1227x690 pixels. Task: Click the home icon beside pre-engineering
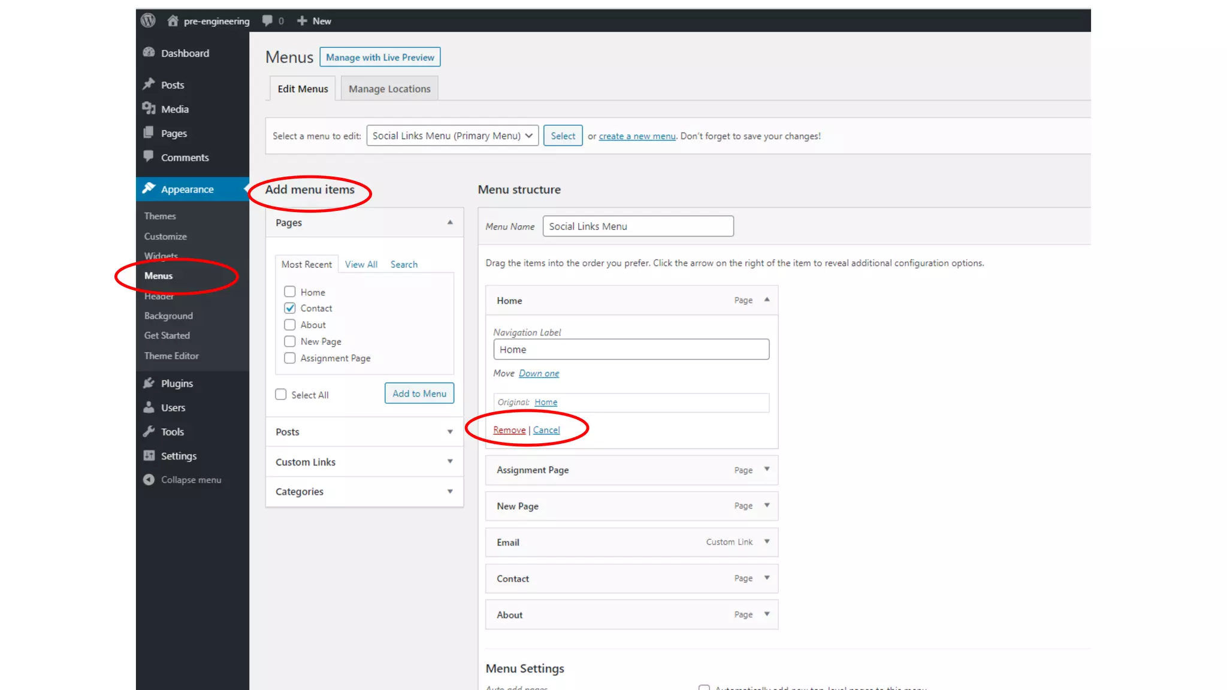pyautogui.click(x=173, y=21)
